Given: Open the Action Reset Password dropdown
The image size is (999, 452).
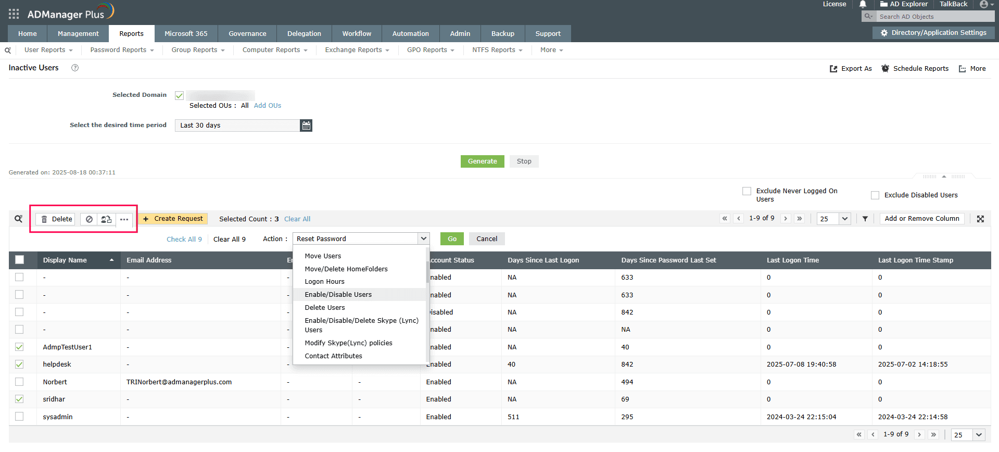Looking at the screenshot, I should (x=361, y=238).
